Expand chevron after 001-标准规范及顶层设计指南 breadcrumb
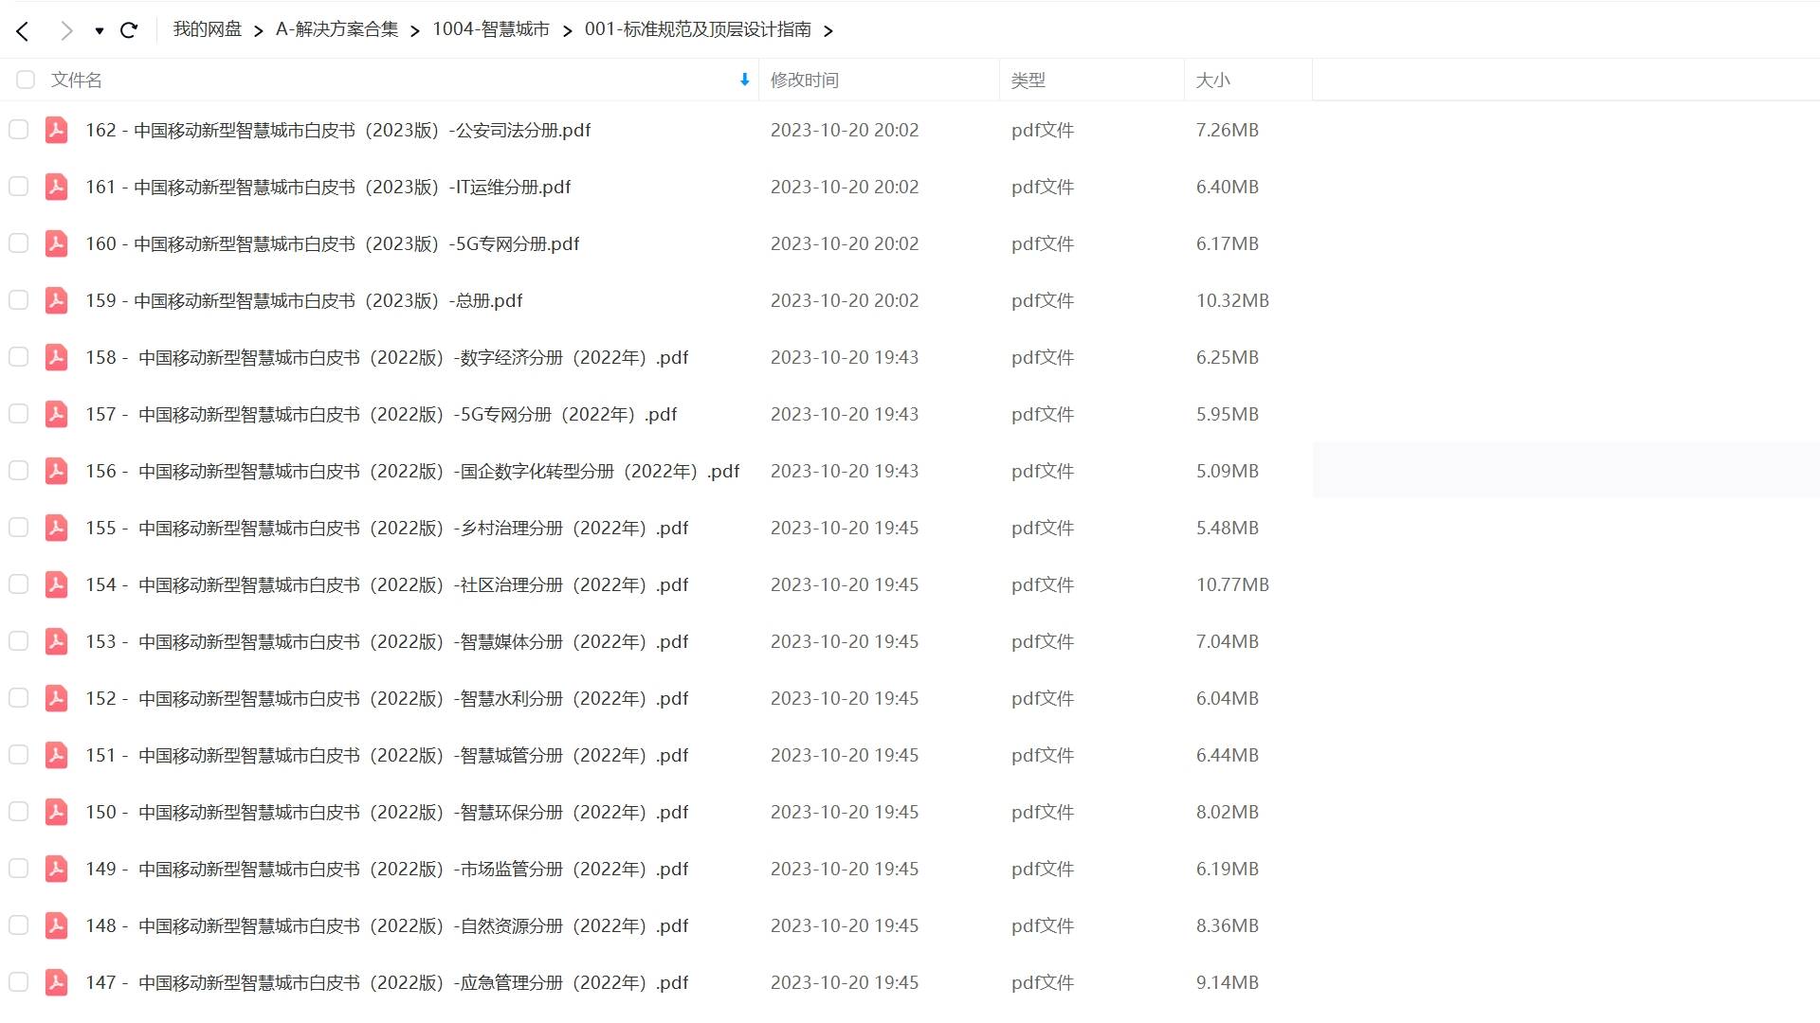 [x=828, y=31]
